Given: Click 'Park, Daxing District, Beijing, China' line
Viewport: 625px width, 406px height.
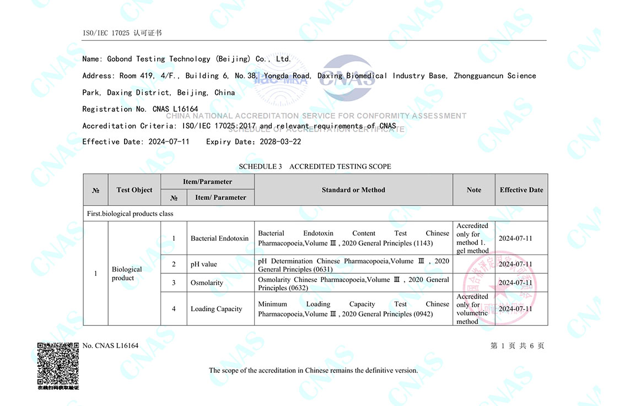Looking at the screenshot, I should pyautogui.click(x=159, y=93).
